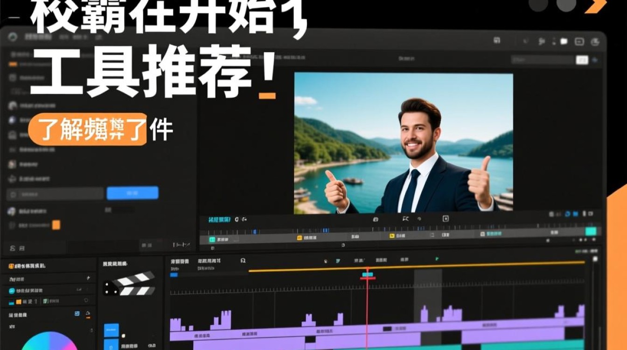Select the teal circle icon row in the lower-left list

tap(49, 290)
